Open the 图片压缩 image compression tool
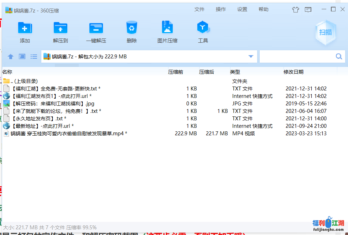 (x=167, y=31)
